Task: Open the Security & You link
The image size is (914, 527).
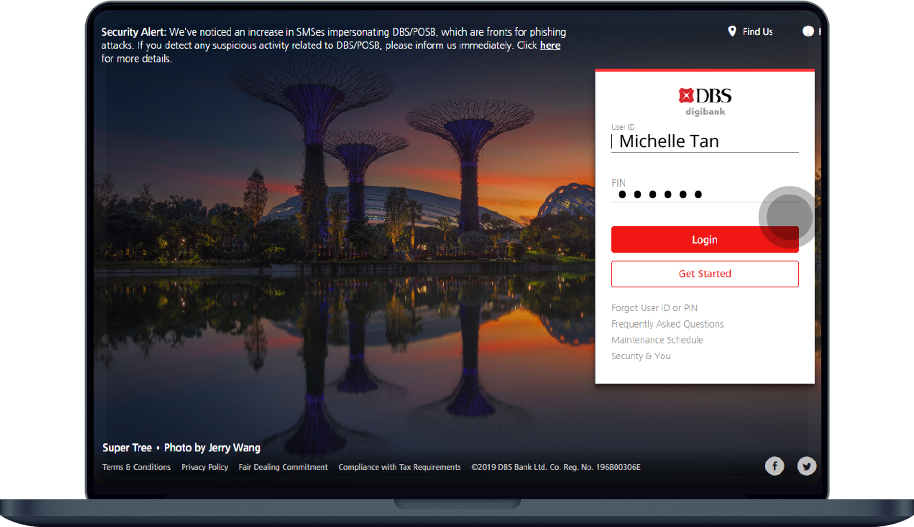Action: 641,356
